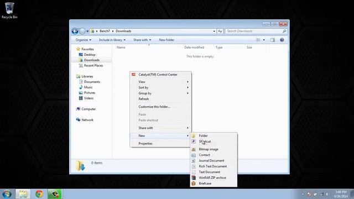Create a new Briefcase

(214, 184)
